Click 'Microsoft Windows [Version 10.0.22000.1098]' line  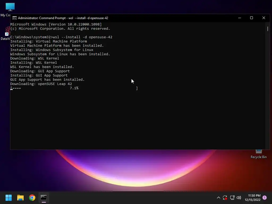pyautogui.click(x=56, y=24)
